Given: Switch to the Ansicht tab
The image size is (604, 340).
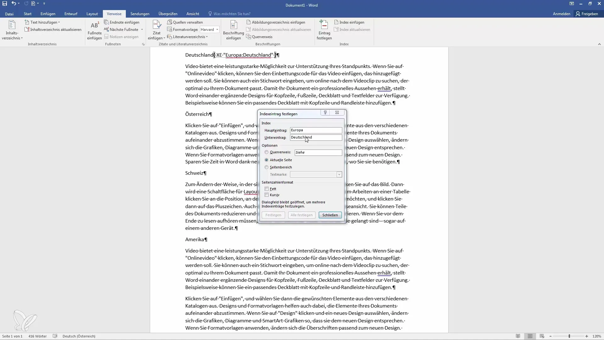Looking at the screenshot, I should 193,14.
